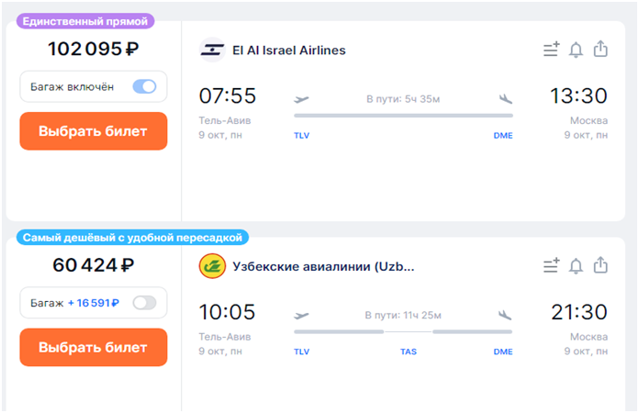The width and height of the screenshot is (639, 413).
Task: Enable price alert bell on Uzbek ticket
Action: click(x=576, y=266)
